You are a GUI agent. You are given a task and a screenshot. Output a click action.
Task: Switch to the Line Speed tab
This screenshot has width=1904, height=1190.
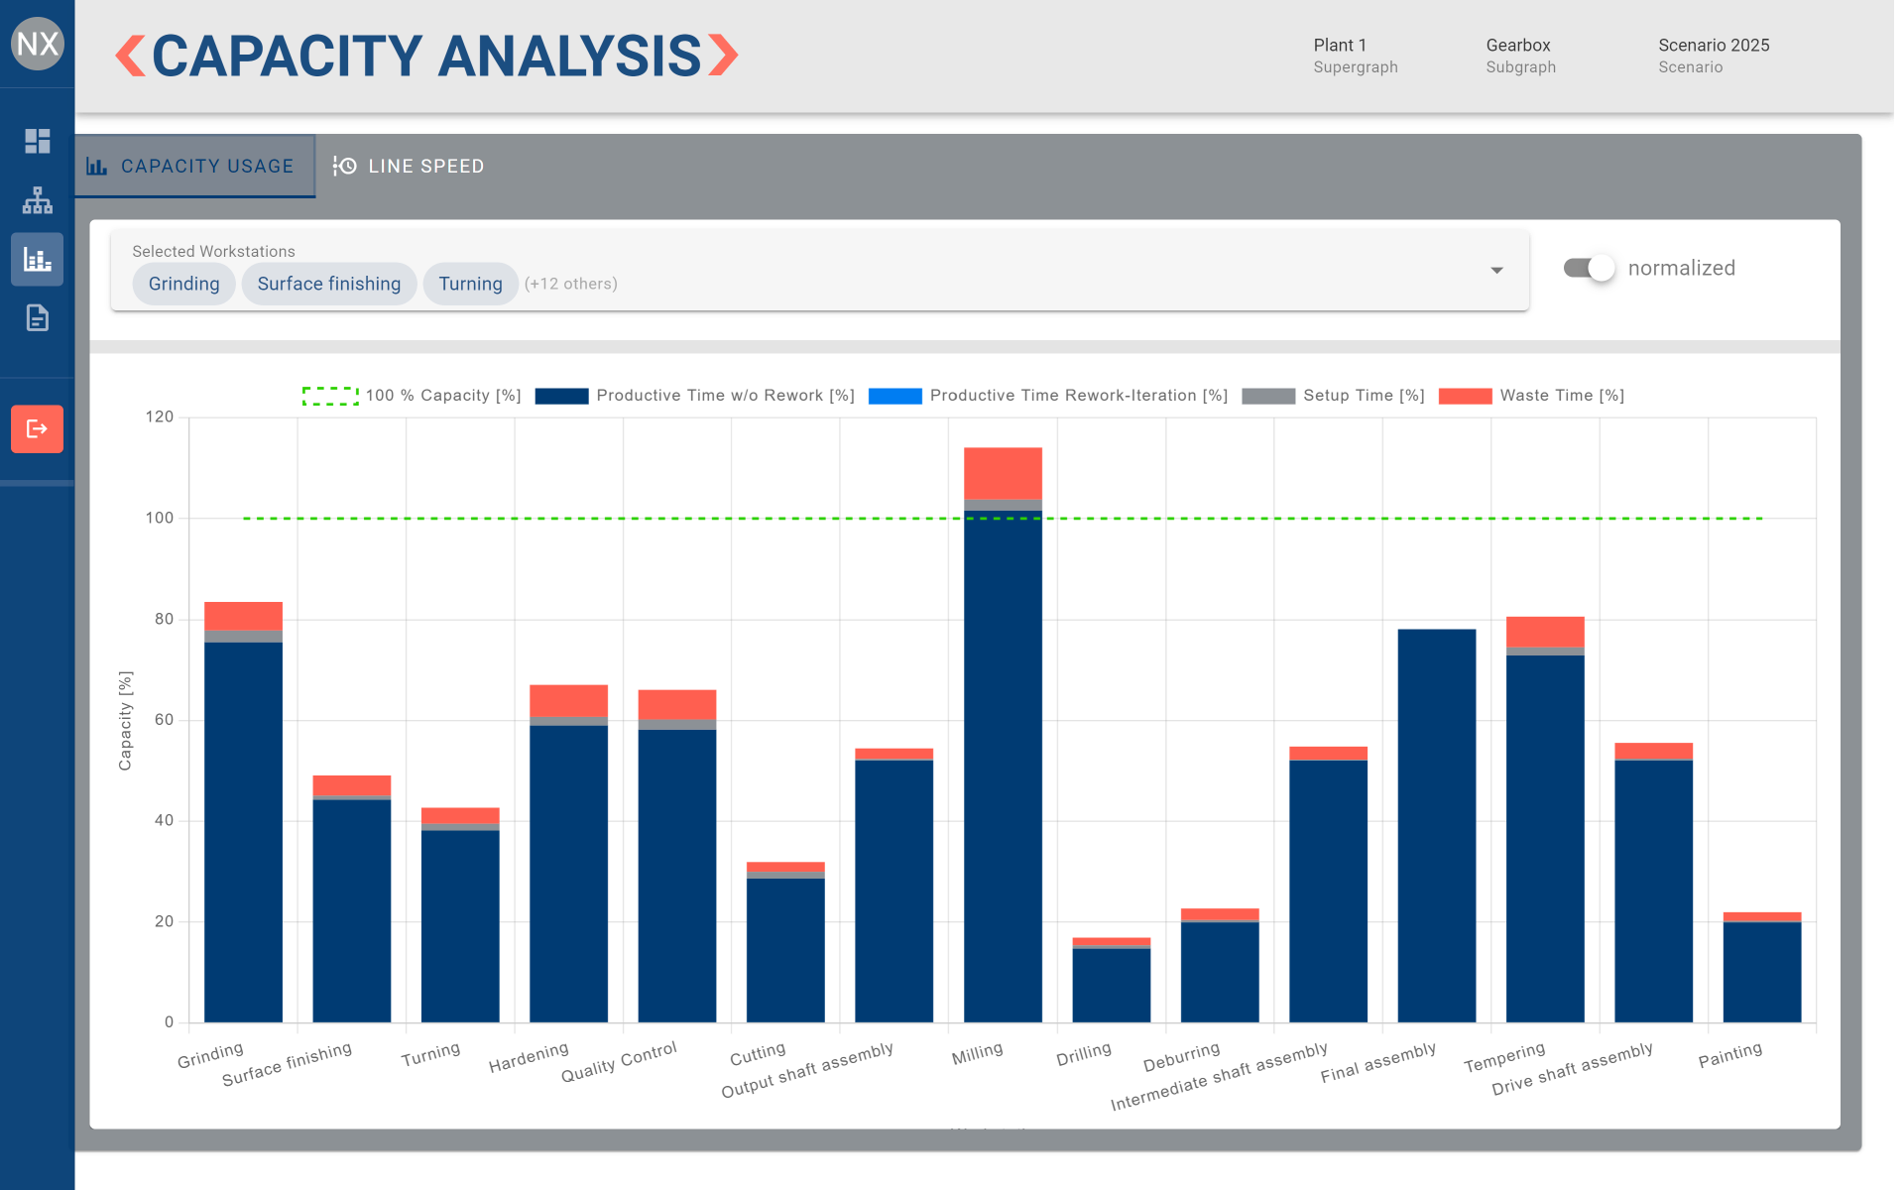410,167
